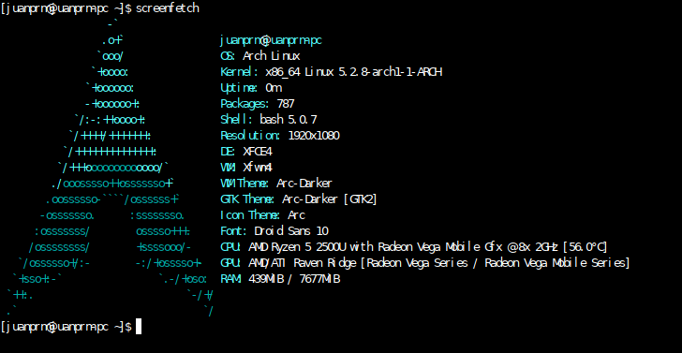Click the OS: Arch Linux line

tap(260, 56)
